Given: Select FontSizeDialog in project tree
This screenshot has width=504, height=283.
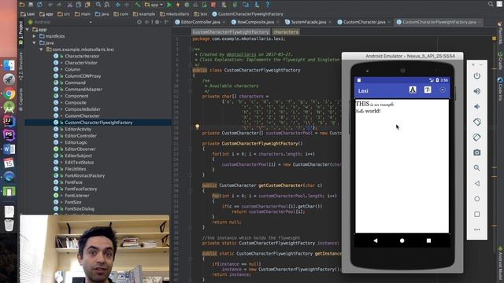Looking at the screenshot, I should point(80,209).
